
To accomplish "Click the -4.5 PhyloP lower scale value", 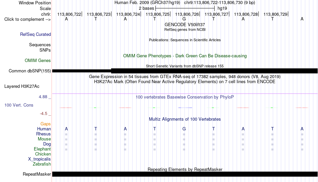I will (44, 114).
